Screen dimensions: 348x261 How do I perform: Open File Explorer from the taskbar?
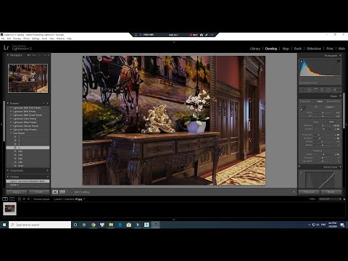(111, 225)
